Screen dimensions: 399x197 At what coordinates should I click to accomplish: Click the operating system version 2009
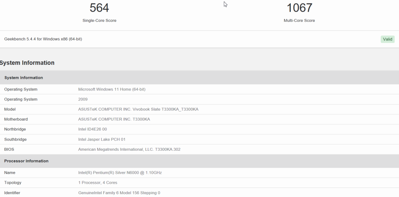(x=83, y=99)
